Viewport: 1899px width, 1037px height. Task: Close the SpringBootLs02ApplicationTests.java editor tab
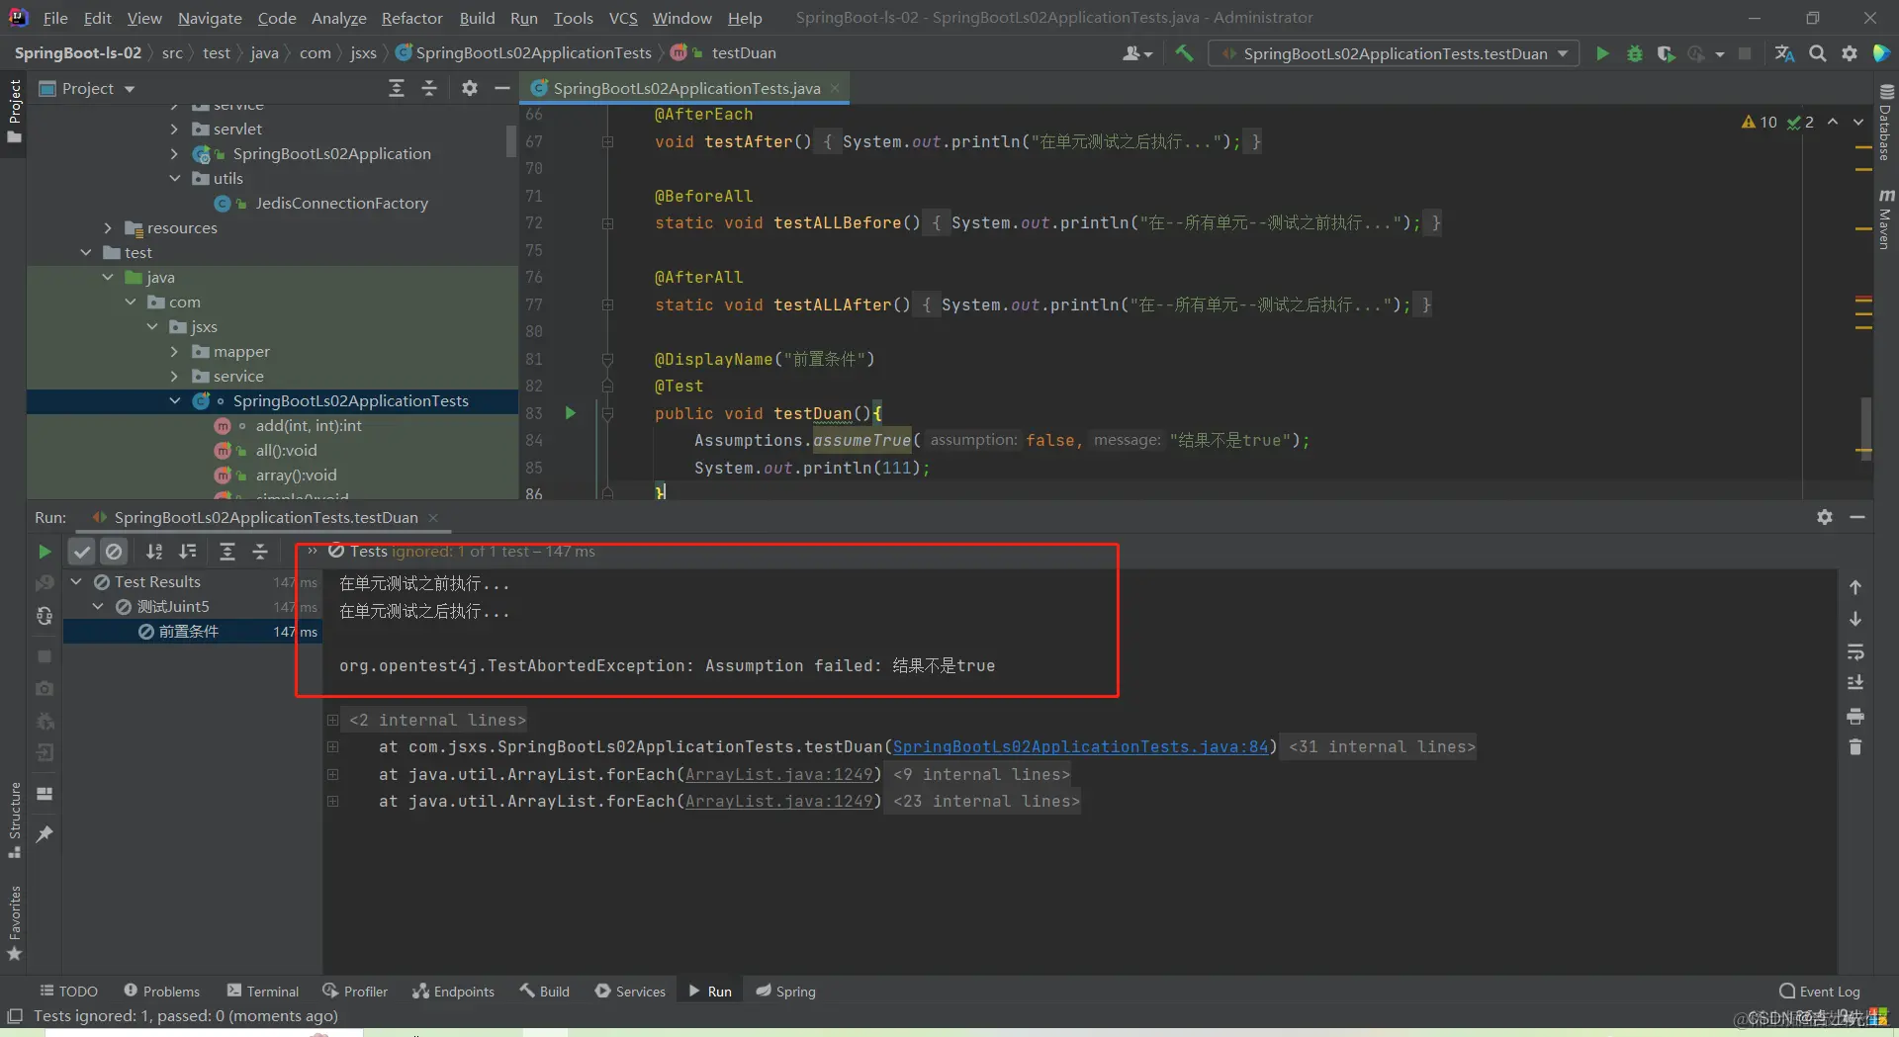[x=836, y=88]
